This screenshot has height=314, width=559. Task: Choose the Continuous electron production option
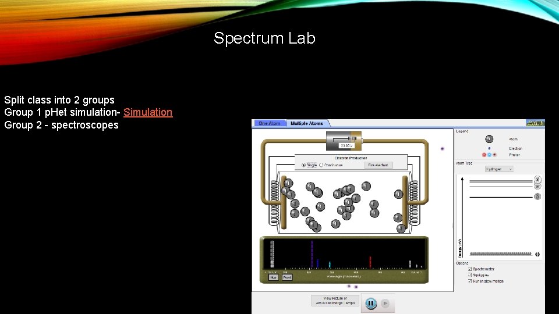321,165
